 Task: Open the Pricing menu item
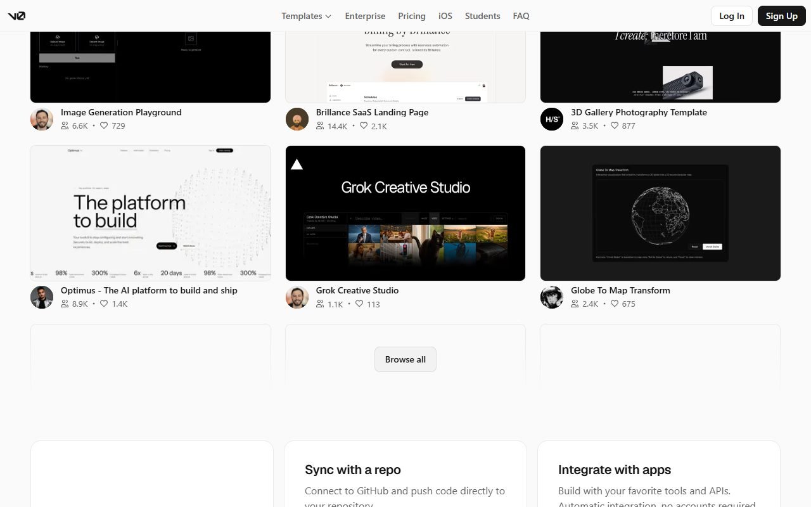tap(412, 16)
